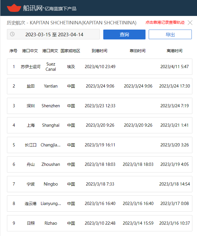This screenshot has width=197, height=236.
Task: Click Suez Canal English port name
Action: click(x=51, y=67)
